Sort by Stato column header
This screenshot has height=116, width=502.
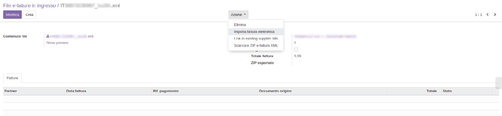467,91
